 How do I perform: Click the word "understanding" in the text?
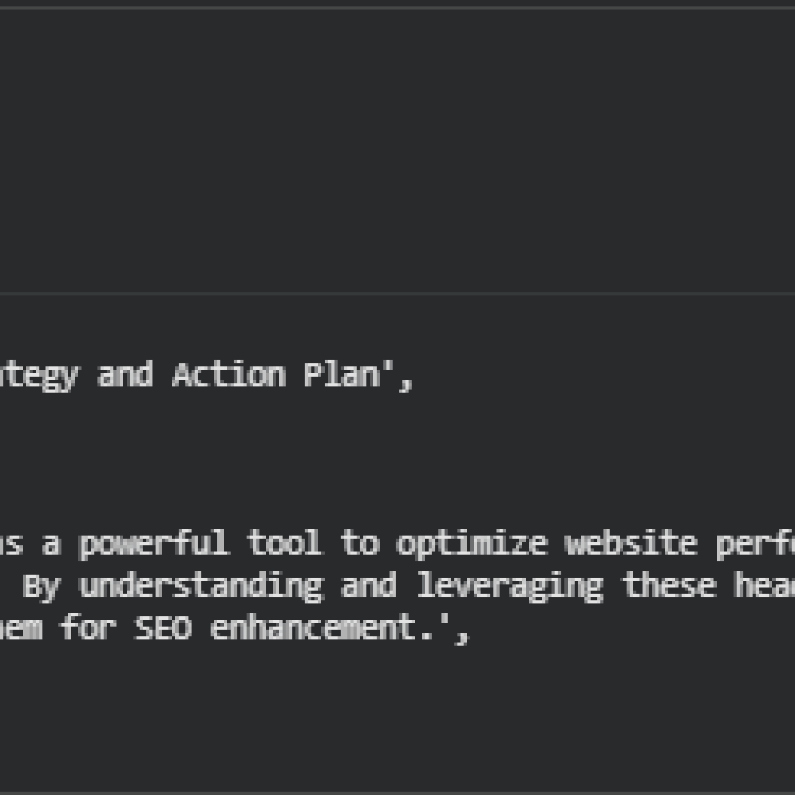tap(200, 585)
